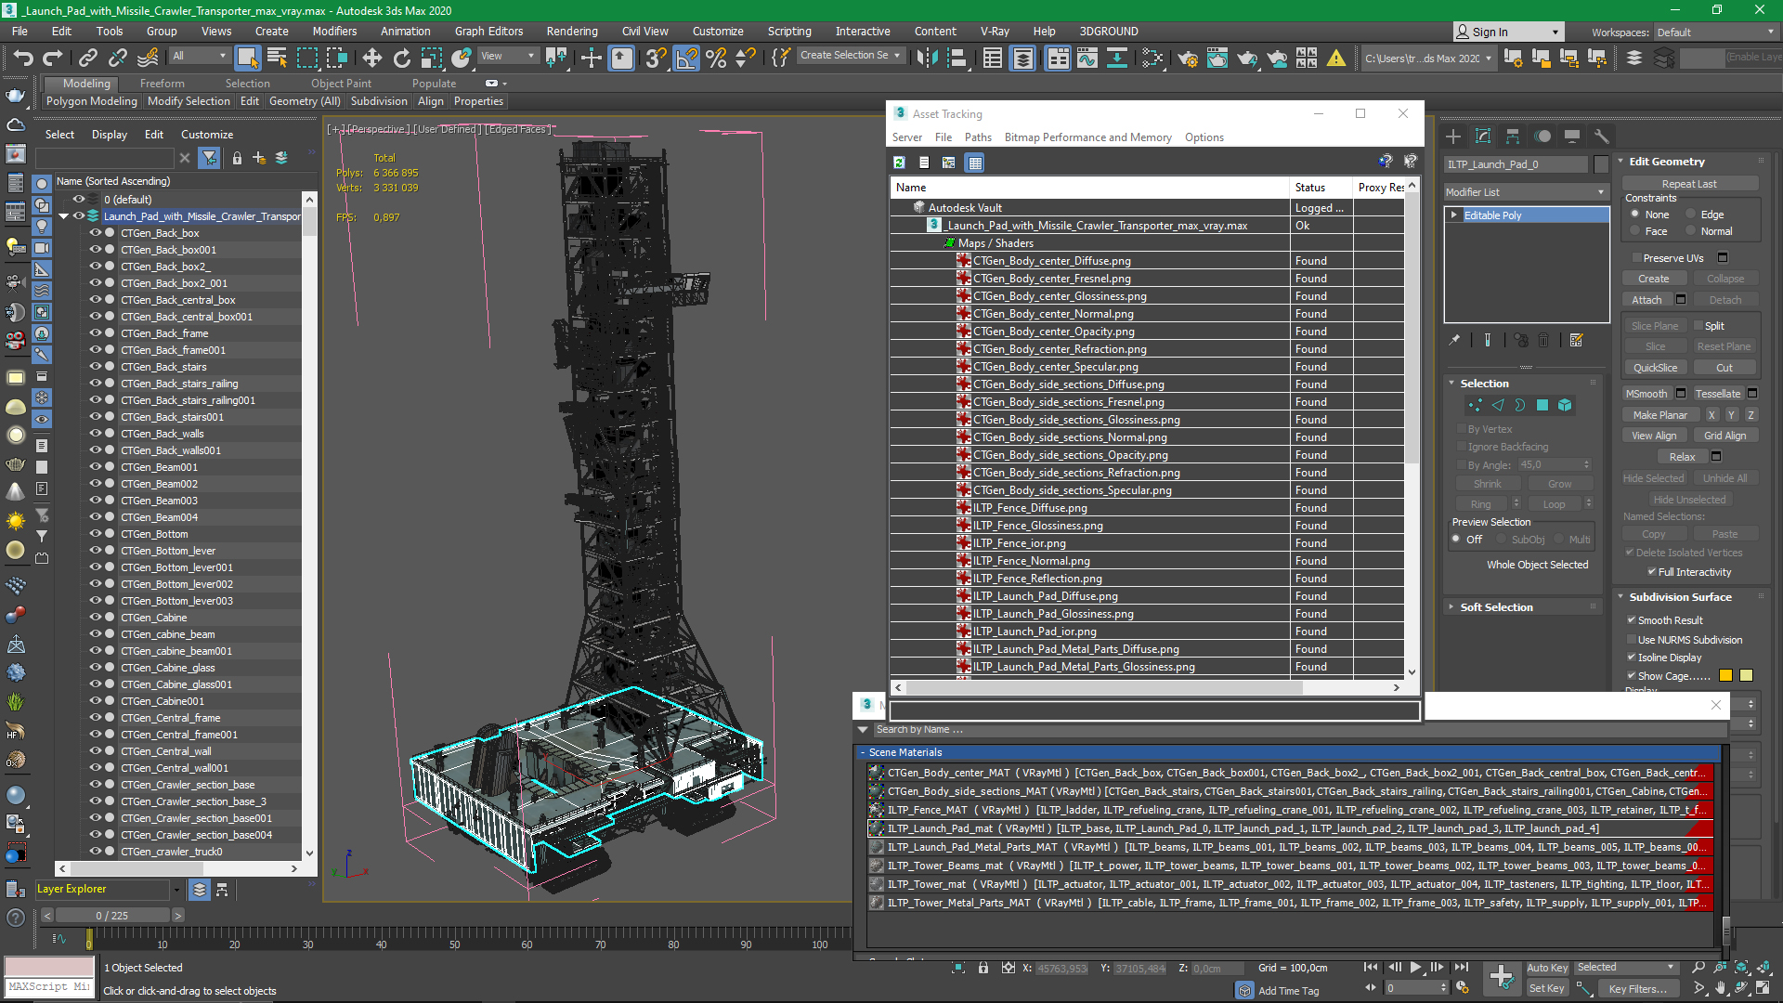This screenshot has height=1003, width=1783.
Task: Open the View reference coordinate dropdown
Action: click(507, 57)
